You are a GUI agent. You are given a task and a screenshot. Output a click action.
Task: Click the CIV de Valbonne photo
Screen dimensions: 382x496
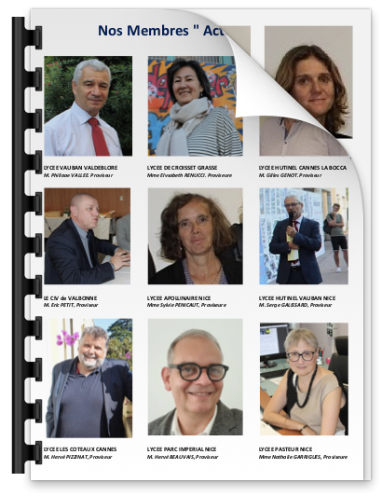click(x=87, y=236)
